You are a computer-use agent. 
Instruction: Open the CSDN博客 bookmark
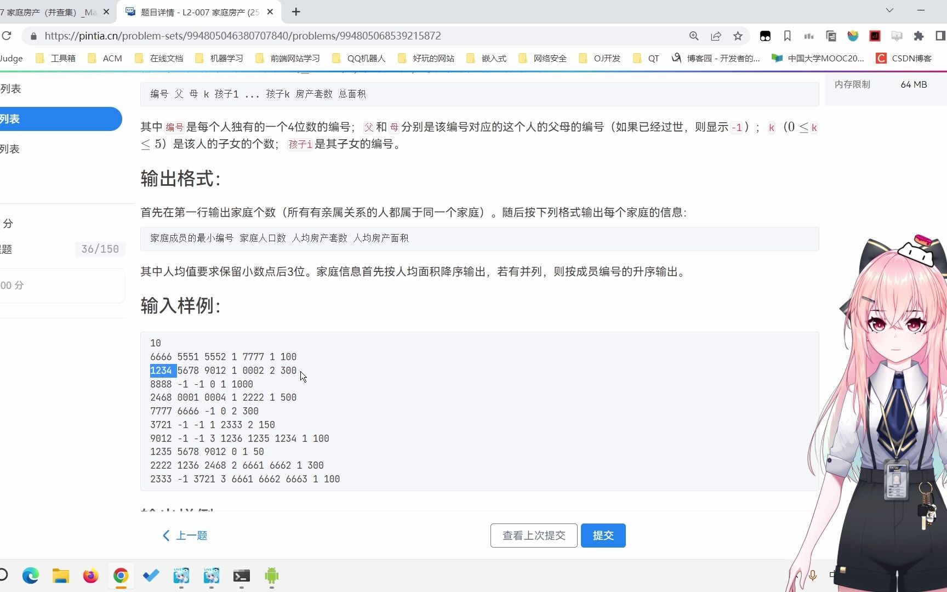pyautogui.click(x=904, y=58)
